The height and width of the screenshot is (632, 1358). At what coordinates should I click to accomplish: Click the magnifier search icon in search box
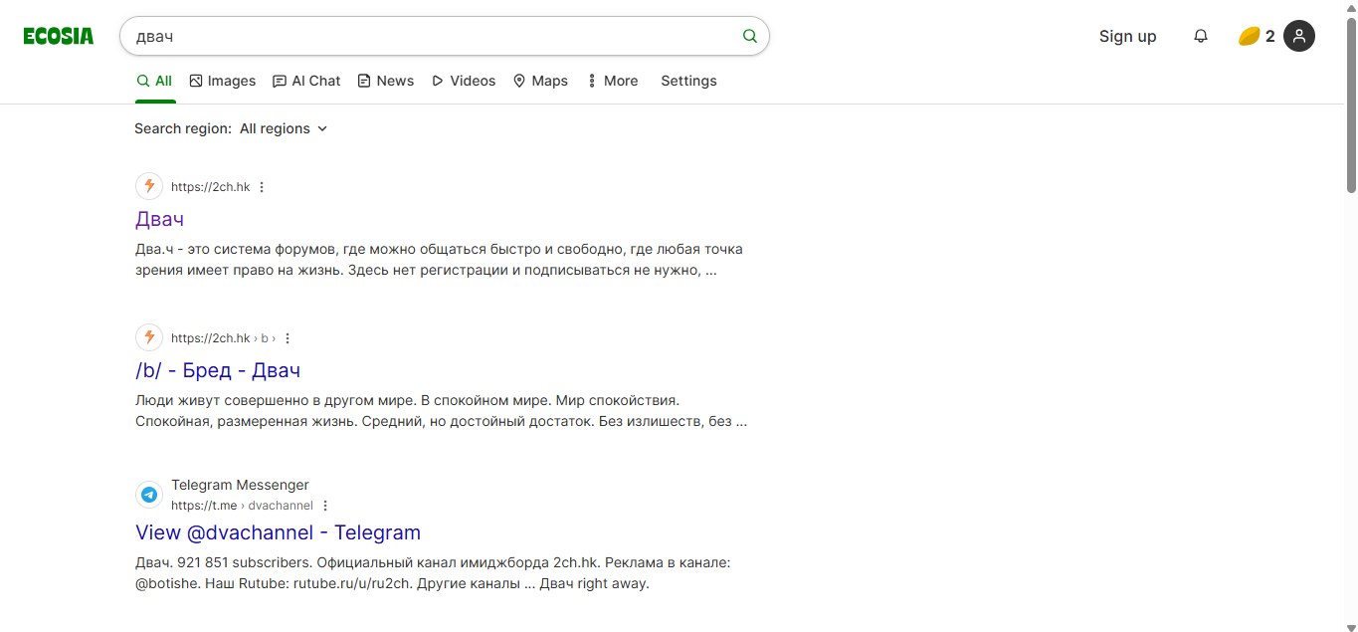click(x=750, y=36)
